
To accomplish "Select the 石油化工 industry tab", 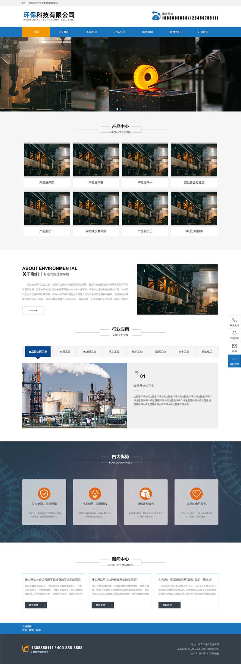I will pyautogui.click(x=207, y=352).
